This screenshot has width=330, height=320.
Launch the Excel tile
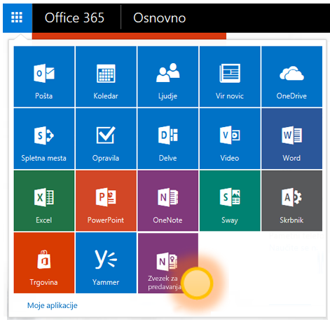click(44, 201)
